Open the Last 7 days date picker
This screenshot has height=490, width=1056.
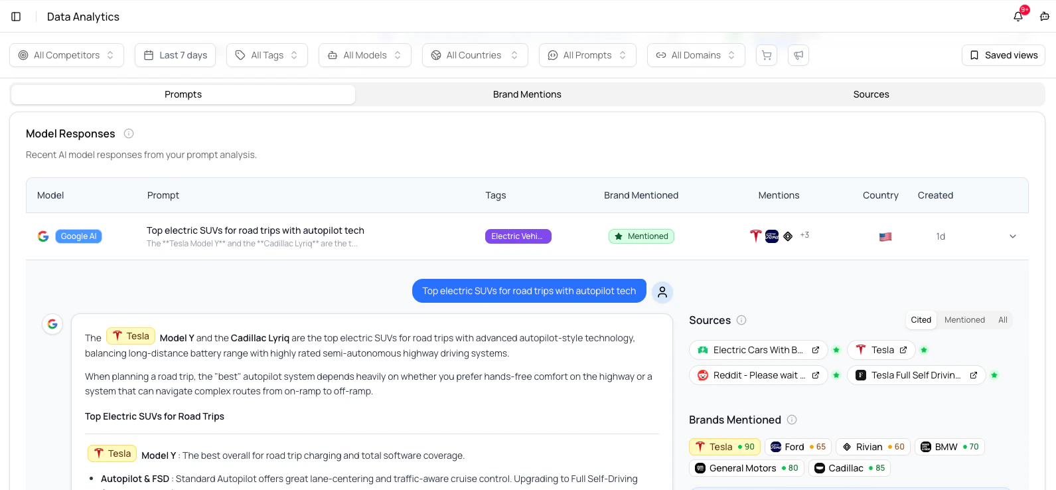pos(175,55)
